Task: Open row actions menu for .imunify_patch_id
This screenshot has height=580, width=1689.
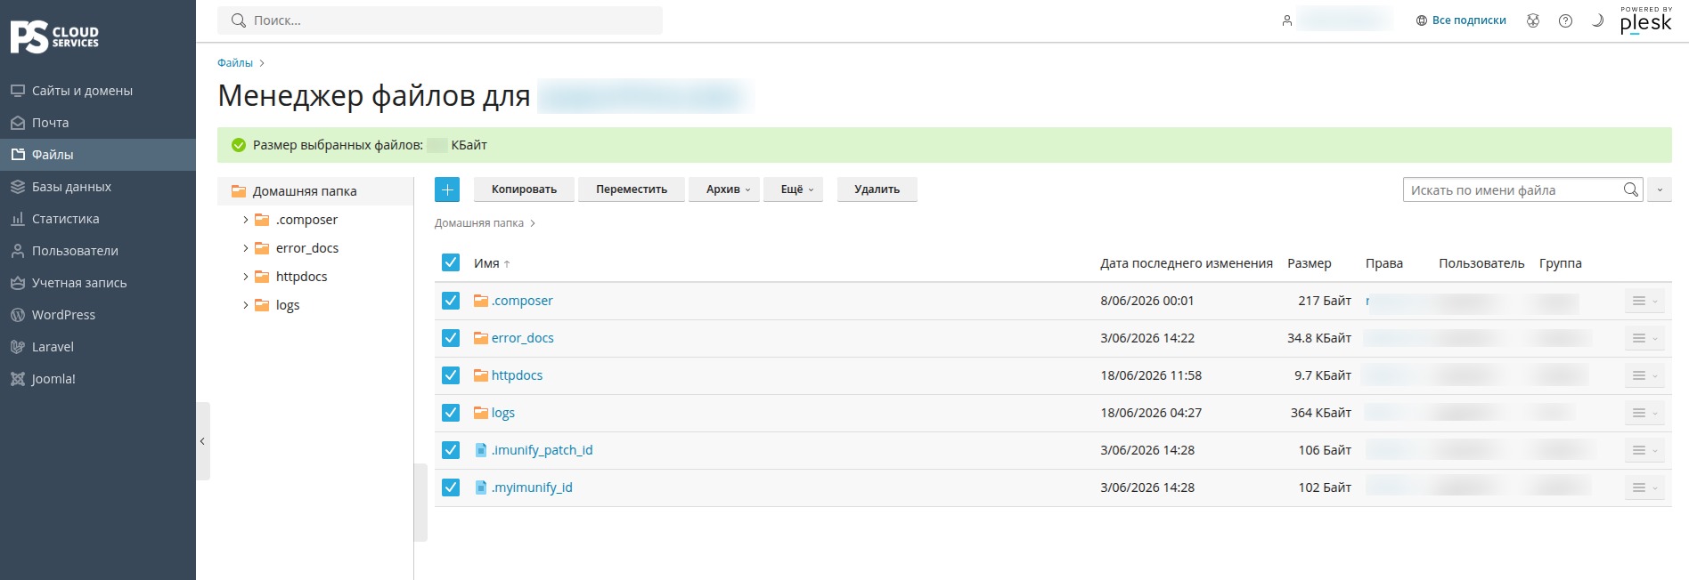Action: click(1644, 450)
